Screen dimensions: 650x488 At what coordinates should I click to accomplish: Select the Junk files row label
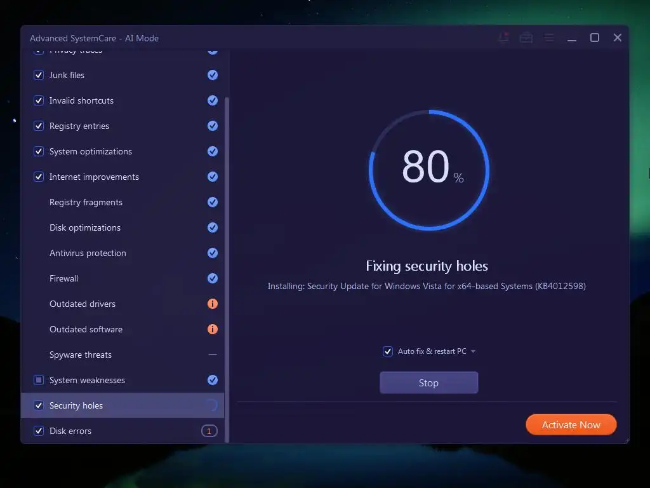(x=67, y=75)
